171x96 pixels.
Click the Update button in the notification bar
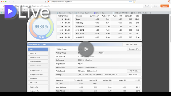[x=165, y=6]
